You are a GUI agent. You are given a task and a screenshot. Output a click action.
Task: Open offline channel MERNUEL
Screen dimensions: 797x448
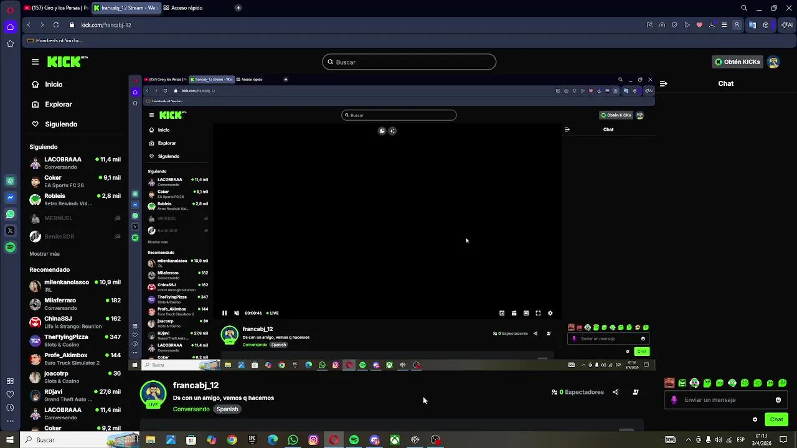[75, 218]
